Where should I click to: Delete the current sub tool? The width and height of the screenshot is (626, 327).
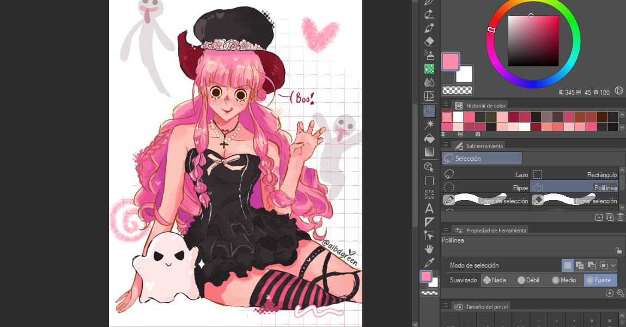point(621,217)
